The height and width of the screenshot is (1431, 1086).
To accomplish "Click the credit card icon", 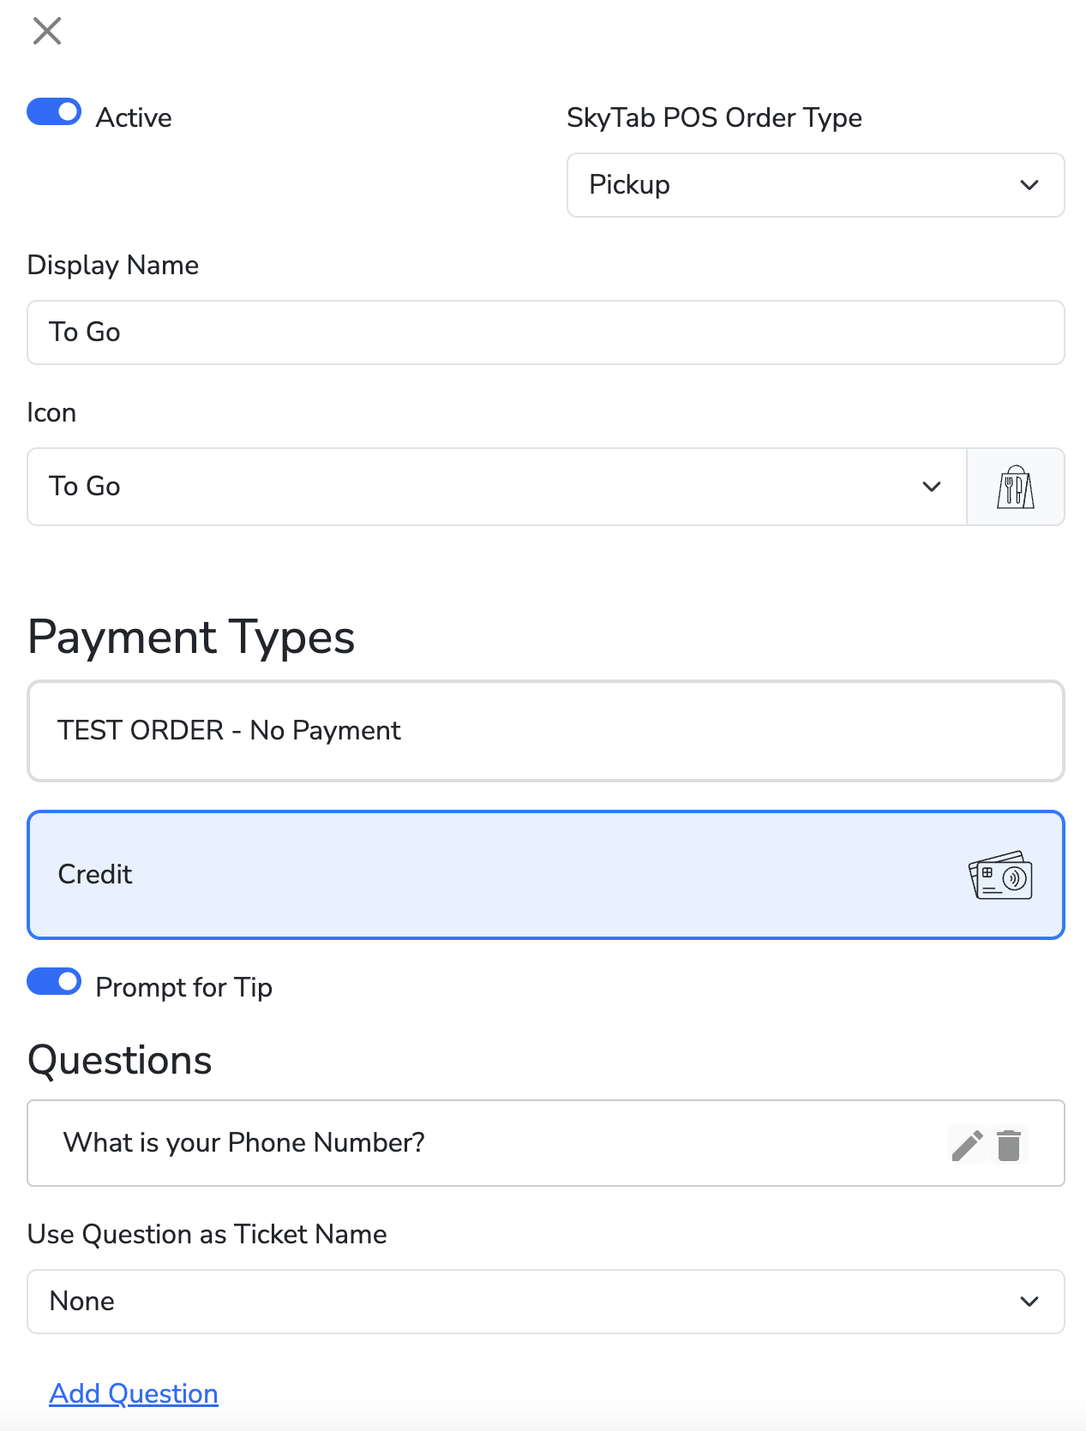I will pyautogui.click(x=1000, y=875).
